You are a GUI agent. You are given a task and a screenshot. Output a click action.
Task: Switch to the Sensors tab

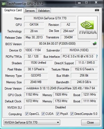[x=30, y=11]
